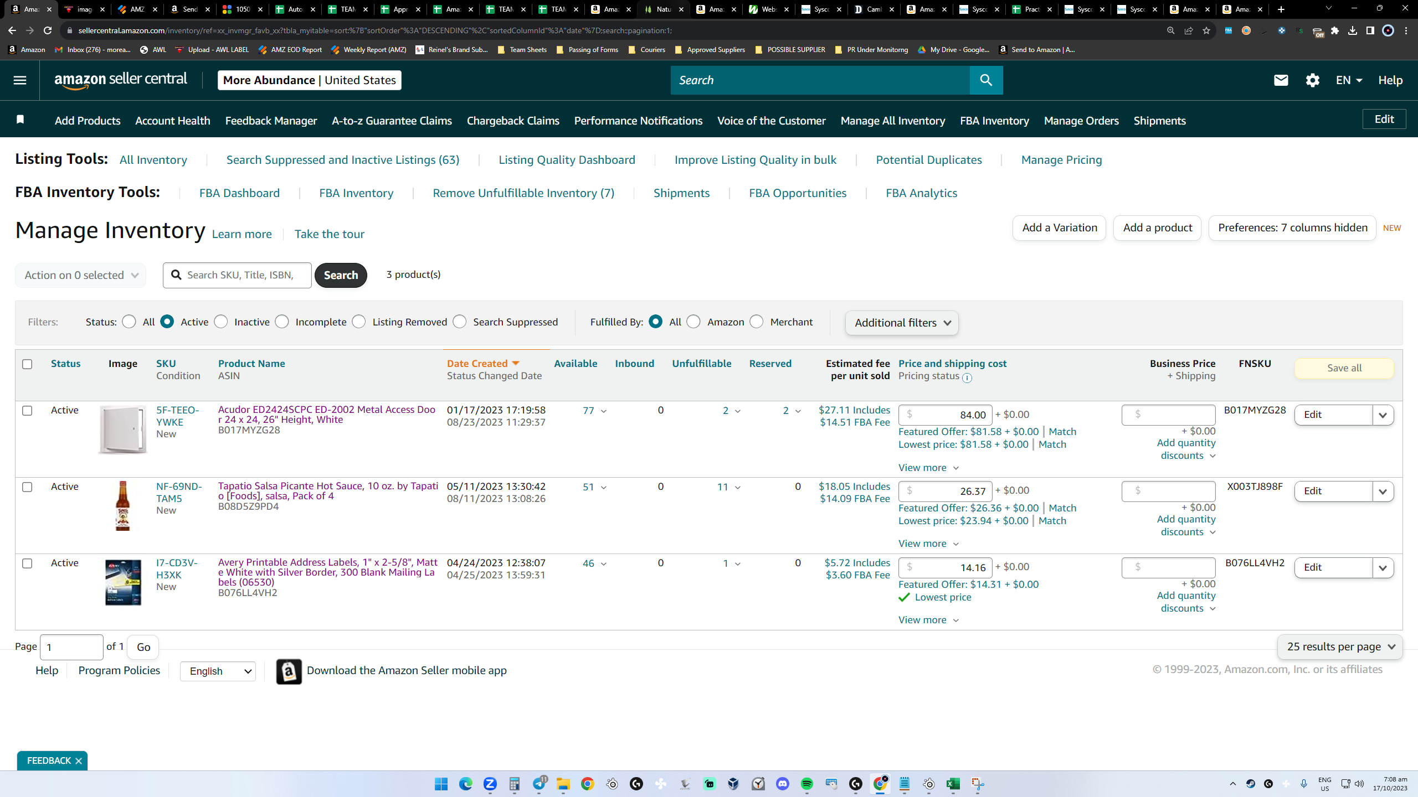Click the Add a Variation button
Screen dimensions: 1418x797
click(x=1060, y=228)
